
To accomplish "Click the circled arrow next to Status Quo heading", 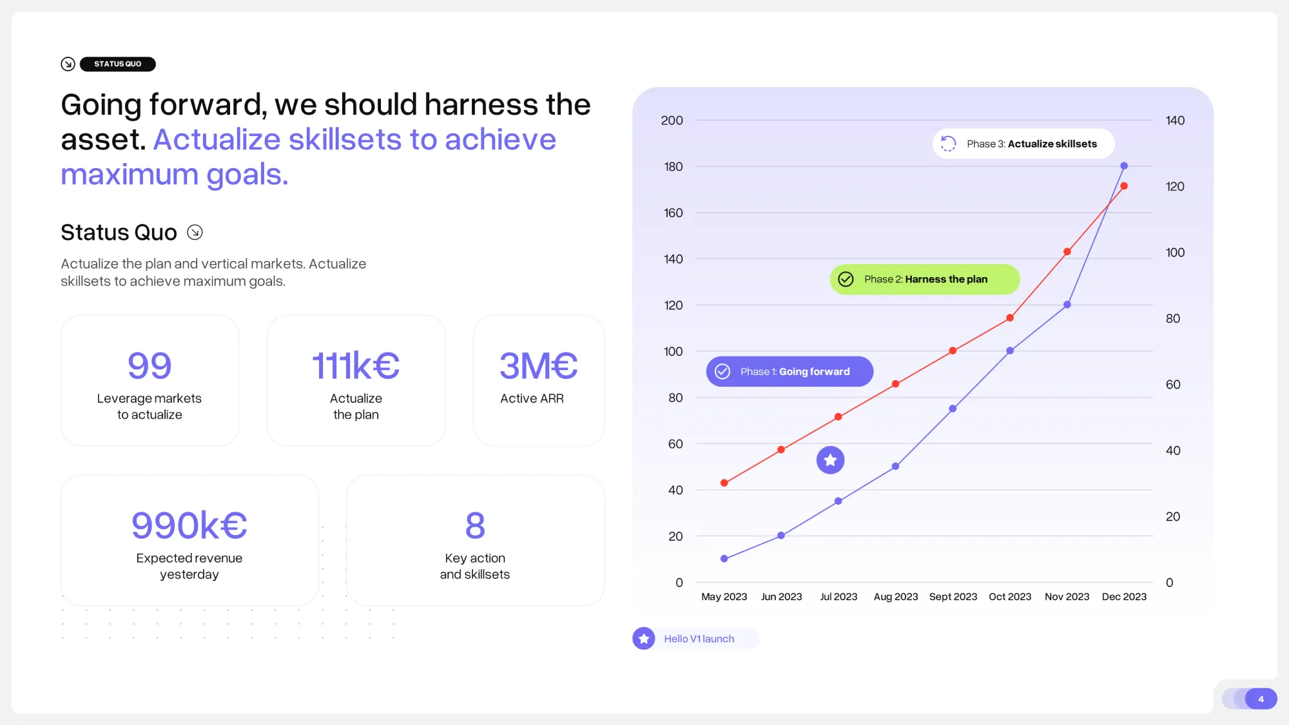I will pyautogui.click(x=195, y=232).
